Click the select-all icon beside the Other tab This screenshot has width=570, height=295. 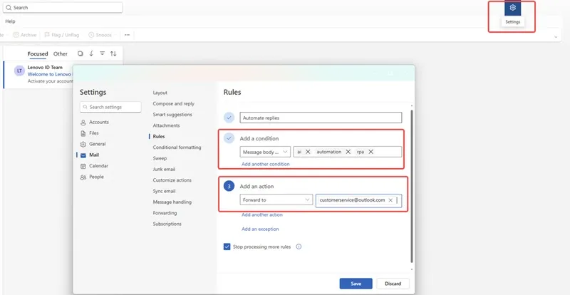(81, 53)
